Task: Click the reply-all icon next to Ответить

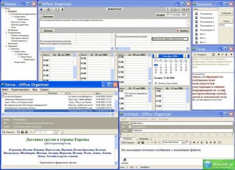Action: [18, 132]
